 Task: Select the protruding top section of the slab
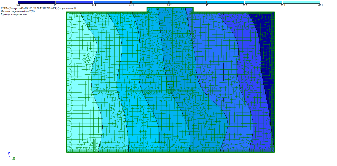pos(170,9)
